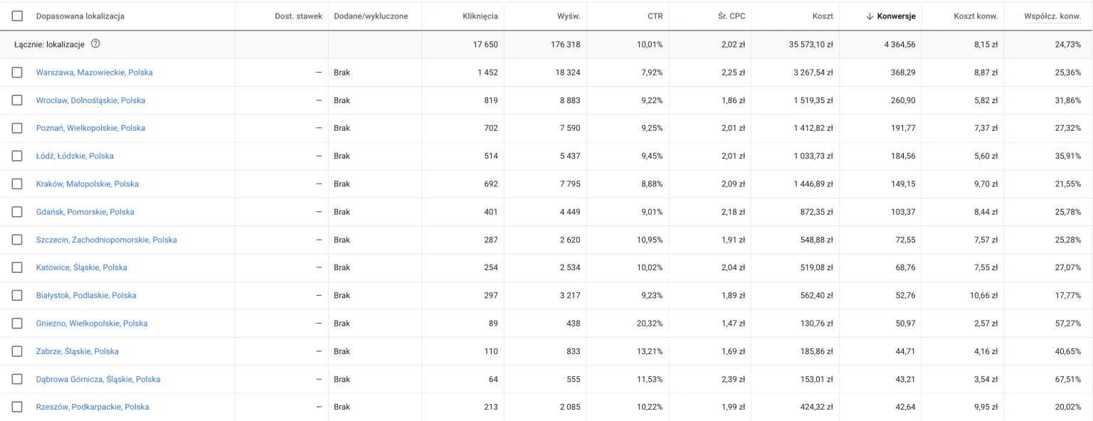The width and height of the screenshot is (1093, 421).
Task: Enable the checkbox next to Rzeszów
Action: point(17,407)
